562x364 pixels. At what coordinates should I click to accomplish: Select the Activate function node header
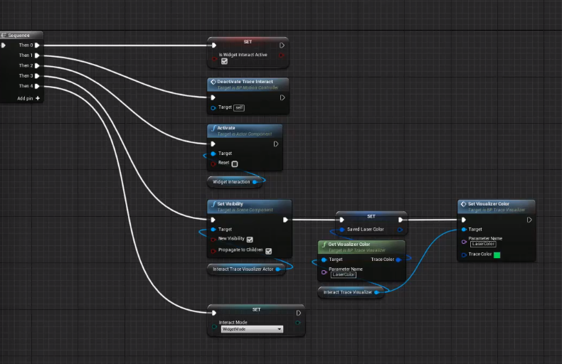245,130
